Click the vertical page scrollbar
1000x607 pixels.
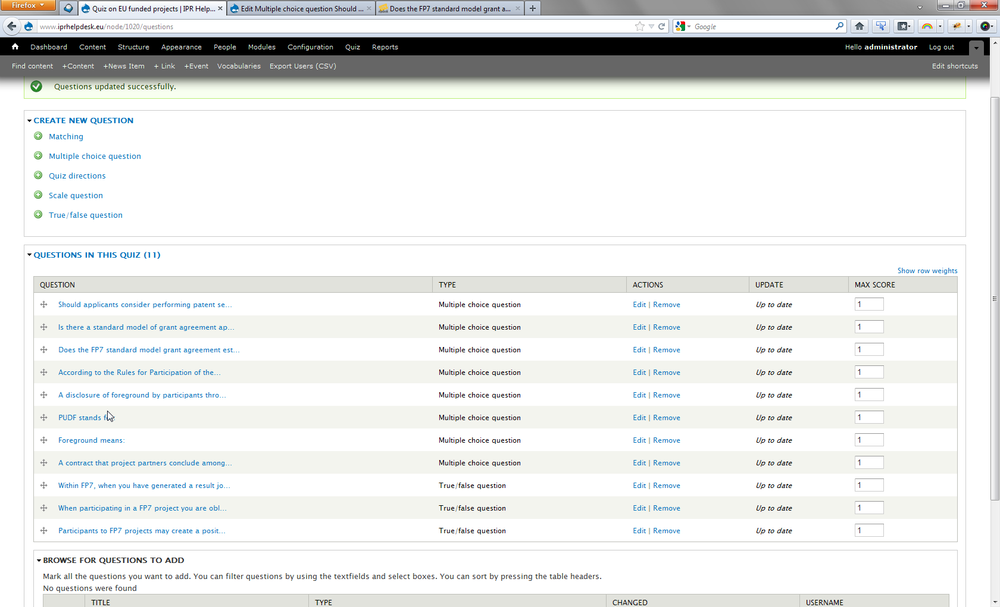click(994, 298)
